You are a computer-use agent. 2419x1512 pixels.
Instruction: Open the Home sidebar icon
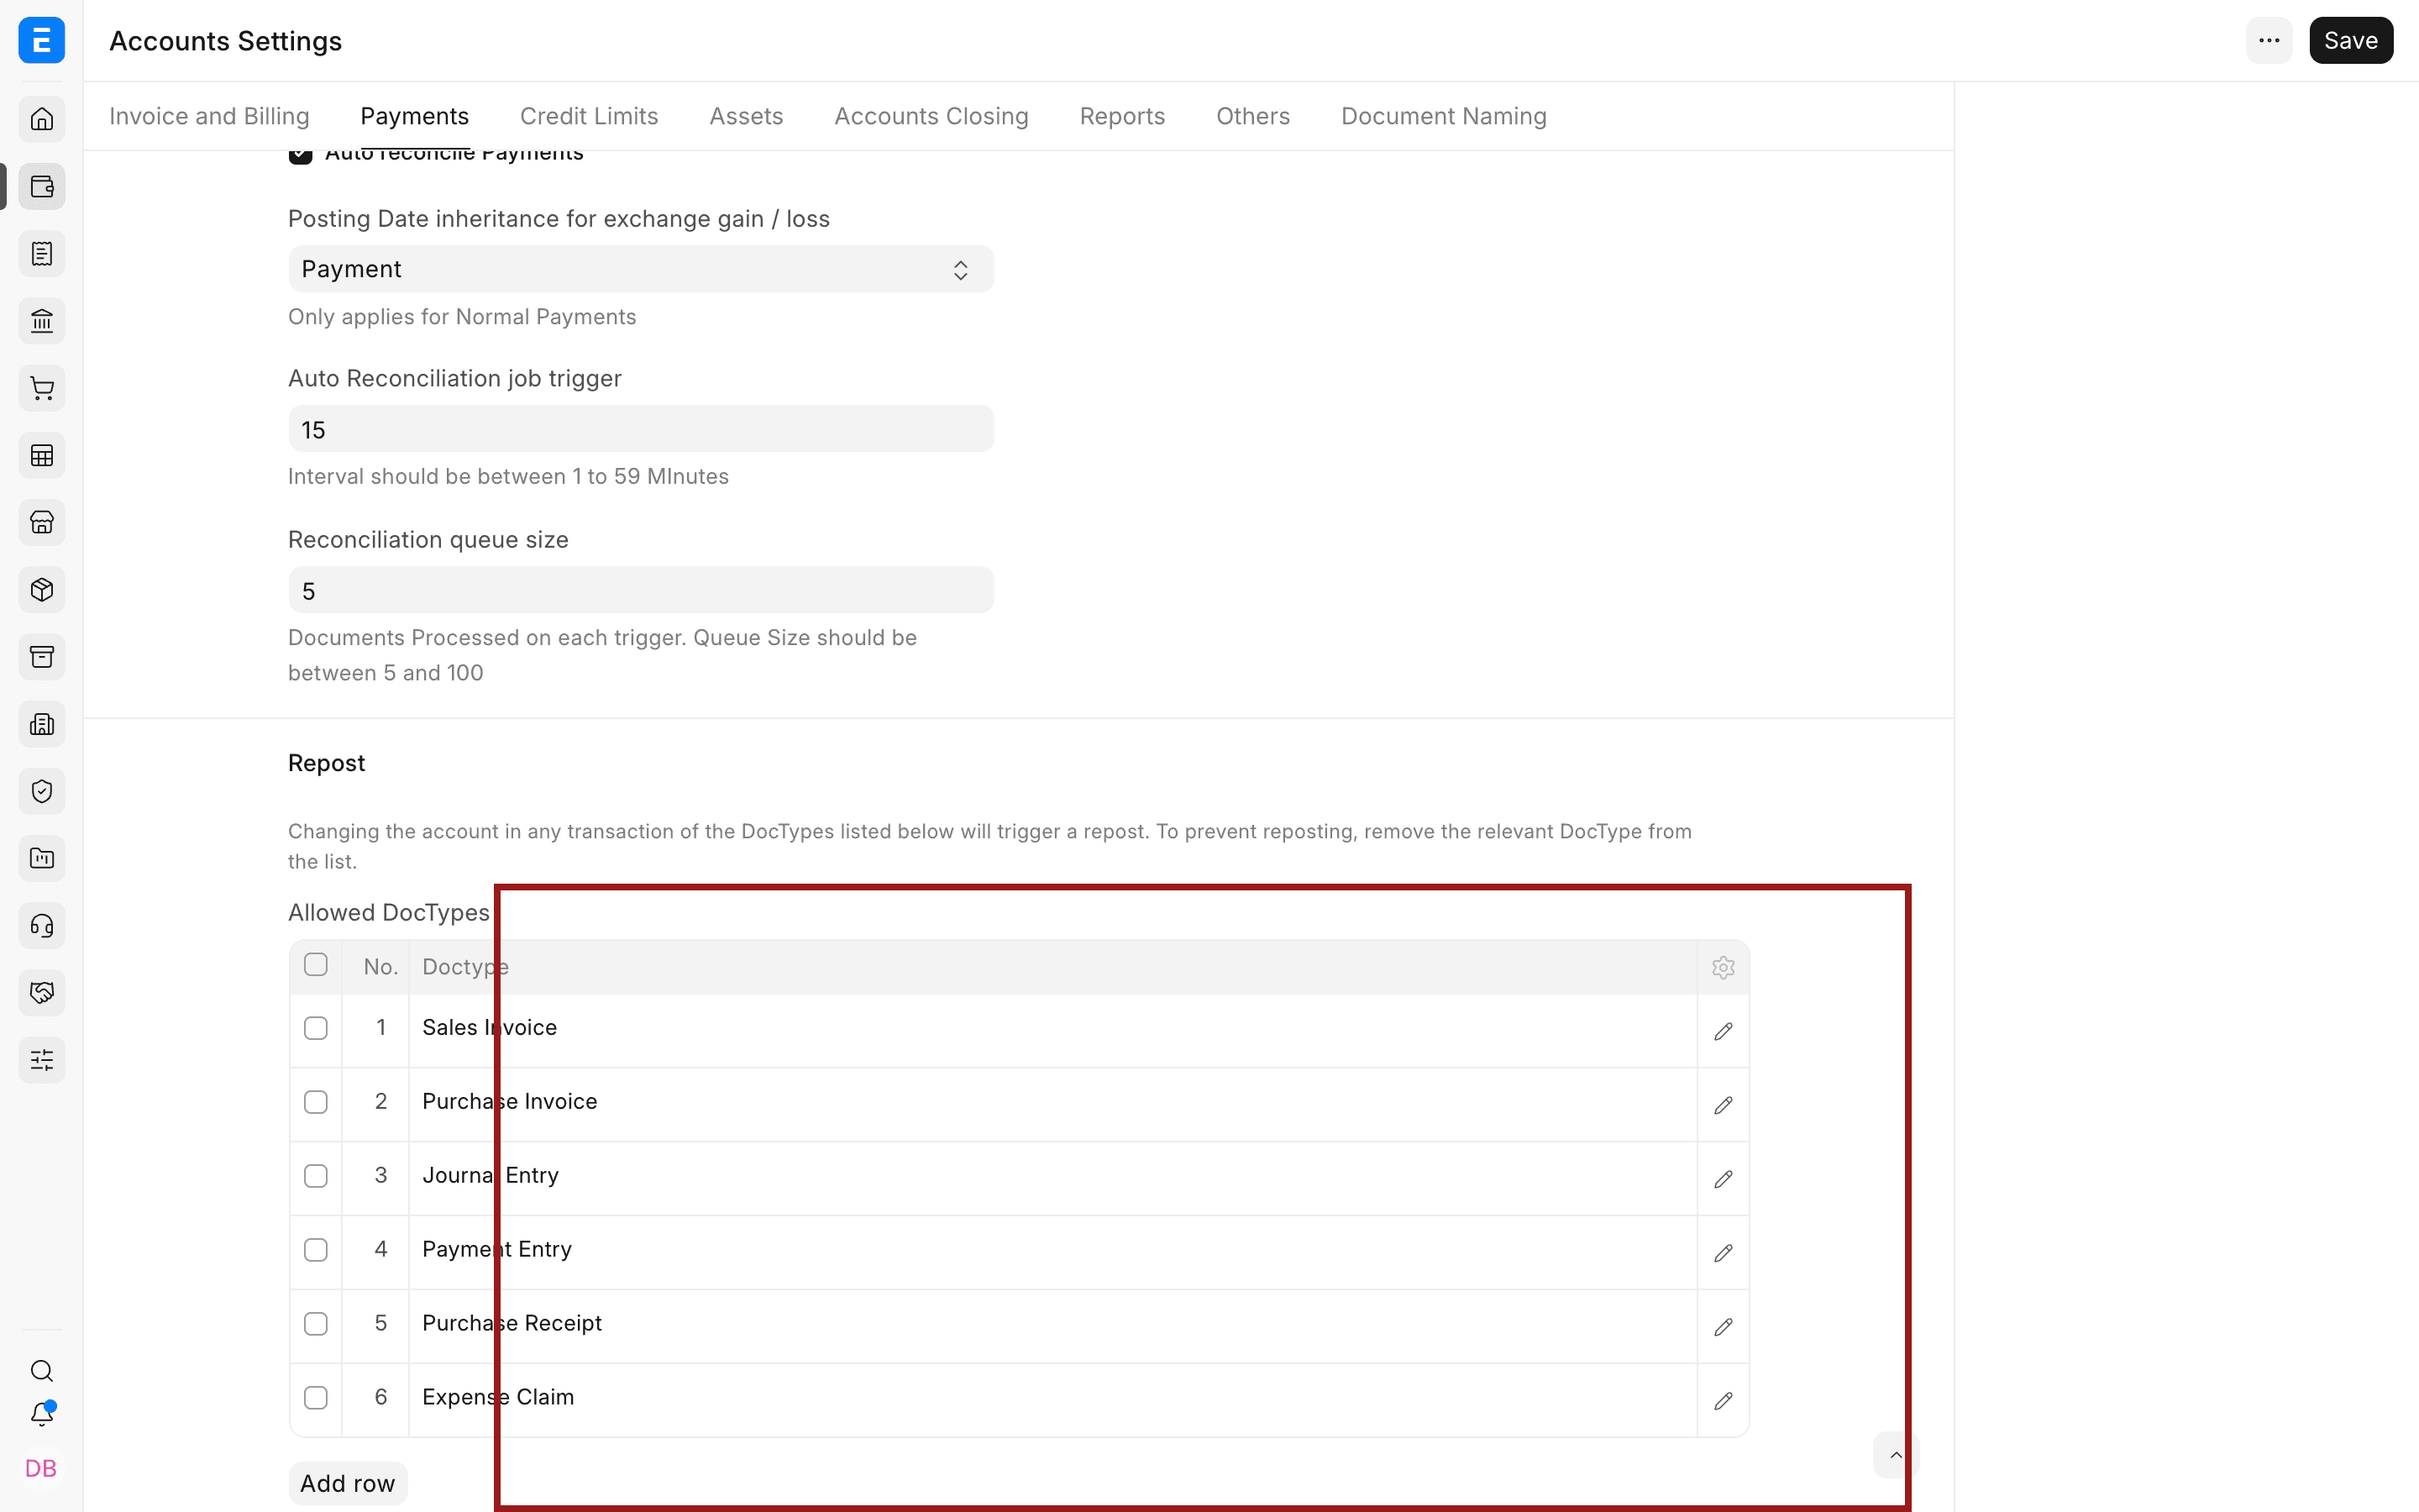(41, 119)
